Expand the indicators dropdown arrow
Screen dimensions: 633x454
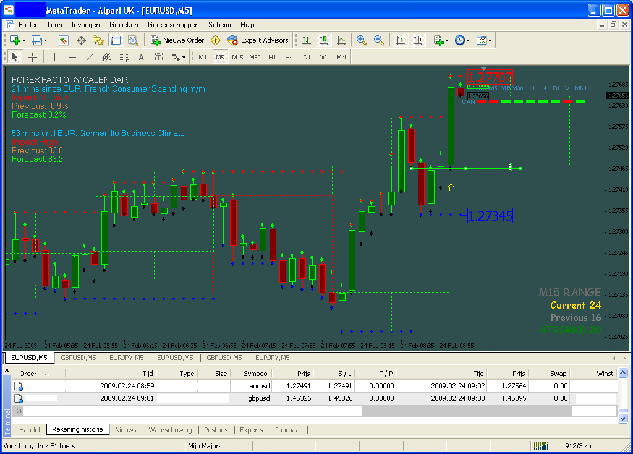[x=446, y=40]
